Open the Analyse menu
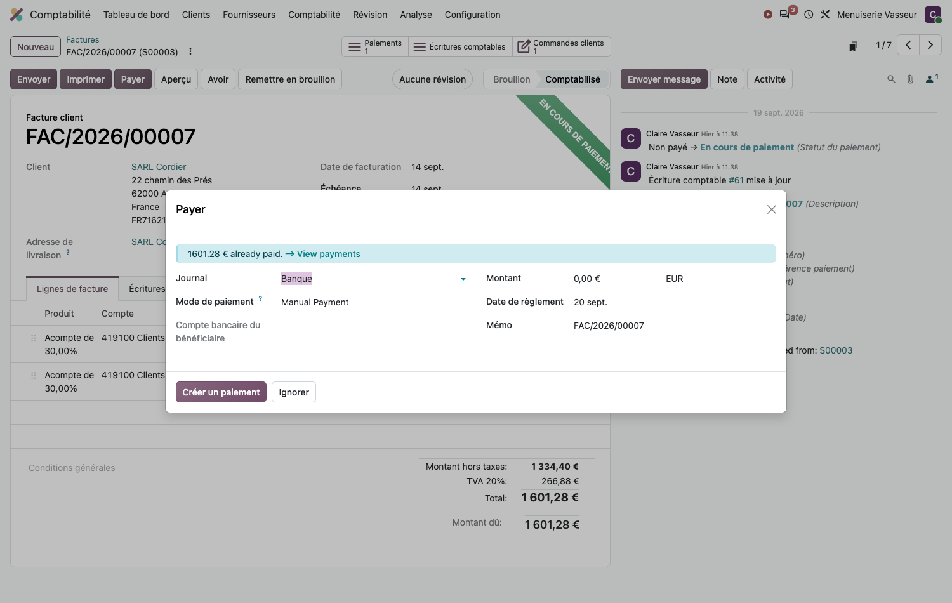 click(416, 15)
